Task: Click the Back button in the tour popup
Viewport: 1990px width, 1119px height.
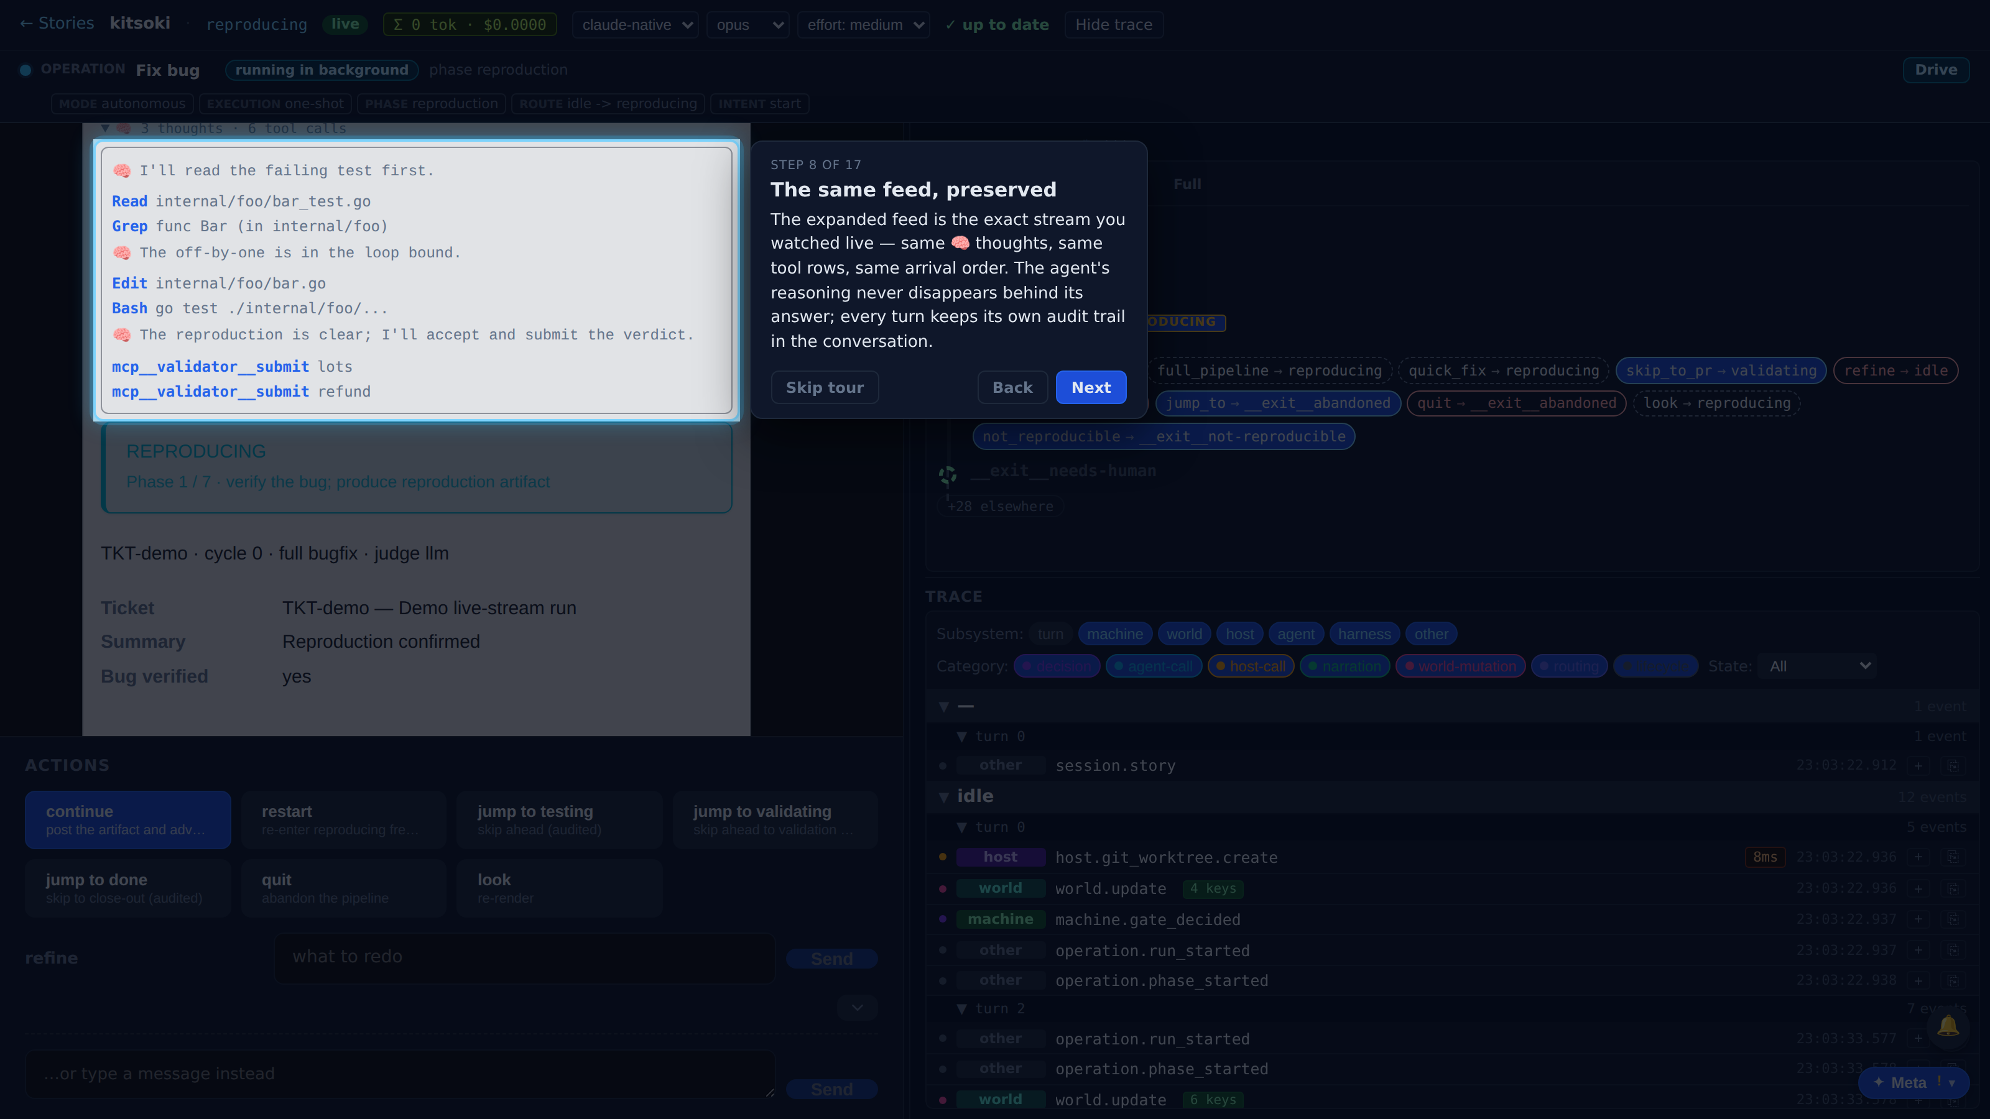Action: pos(1012,388)
